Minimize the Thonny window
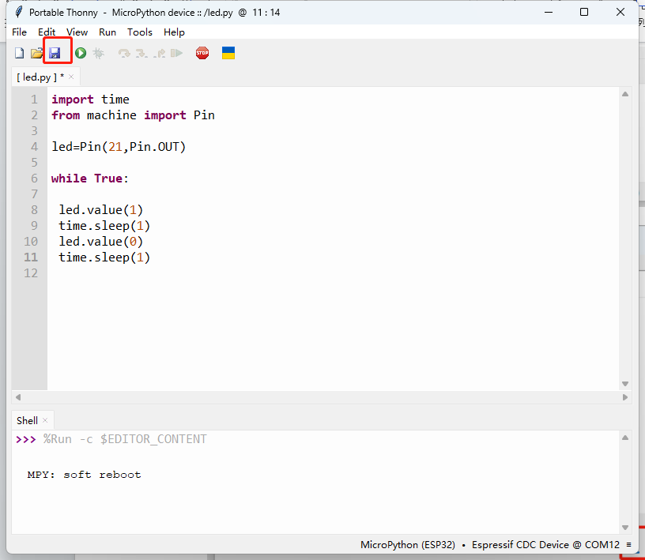Viewport: 645px width, 560px height. tap(549, 12)
